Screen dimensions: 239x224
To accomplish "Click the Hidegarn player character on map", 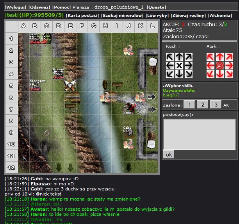I will coord(35,85).
